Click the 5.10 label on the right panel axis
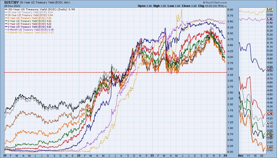Viewport: 277px width, 158px height. (270, 47)
